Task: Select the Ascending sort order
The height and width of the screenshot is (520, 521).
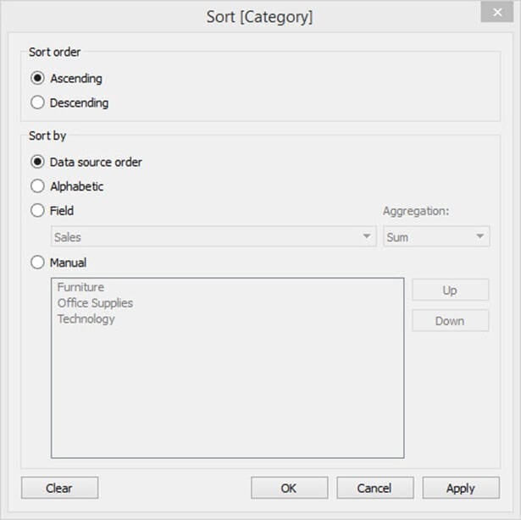Action: 37,78
